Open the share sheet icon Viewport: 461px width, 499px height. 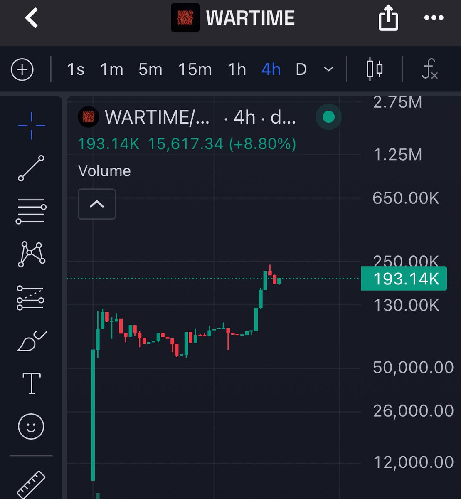[389, 18]
